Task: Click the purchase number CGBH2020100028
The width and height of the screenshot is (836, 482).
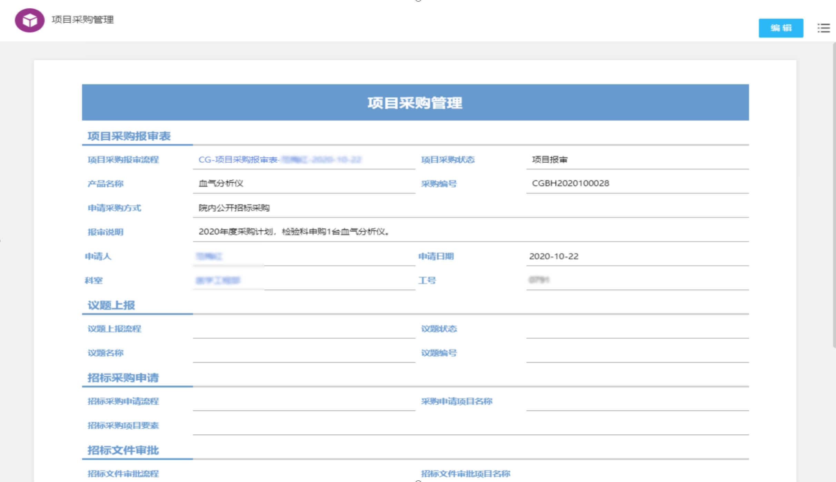Action: point(570,183)
